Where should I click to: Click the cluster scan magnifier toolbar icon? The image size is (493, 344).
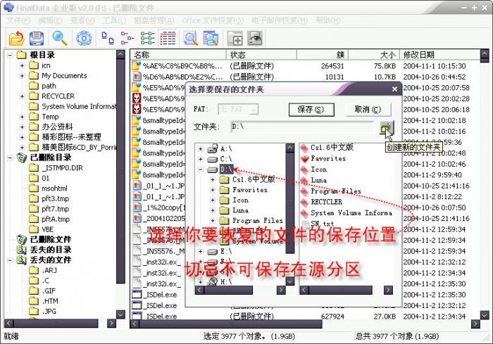pyautogui.click(x=211, y=38)
